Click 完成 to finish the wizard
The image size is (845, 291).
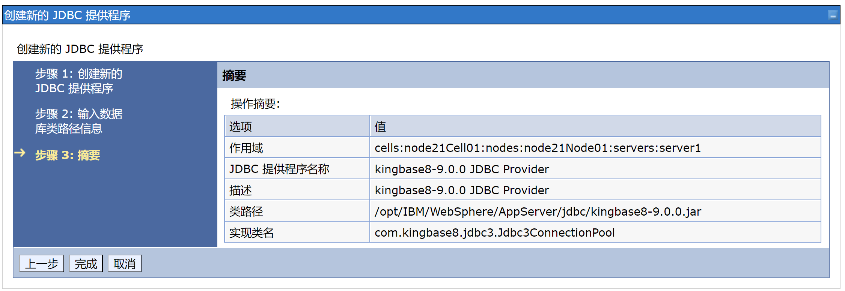[x=86, y=264]
